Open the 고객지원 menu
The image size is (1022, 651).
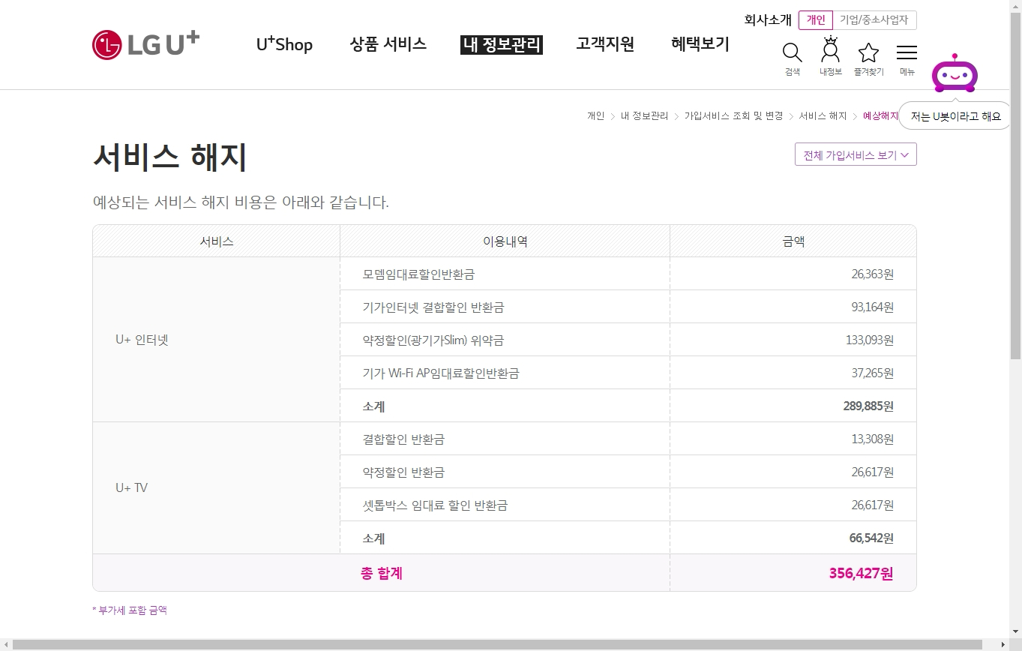click(x=604, y=44)
